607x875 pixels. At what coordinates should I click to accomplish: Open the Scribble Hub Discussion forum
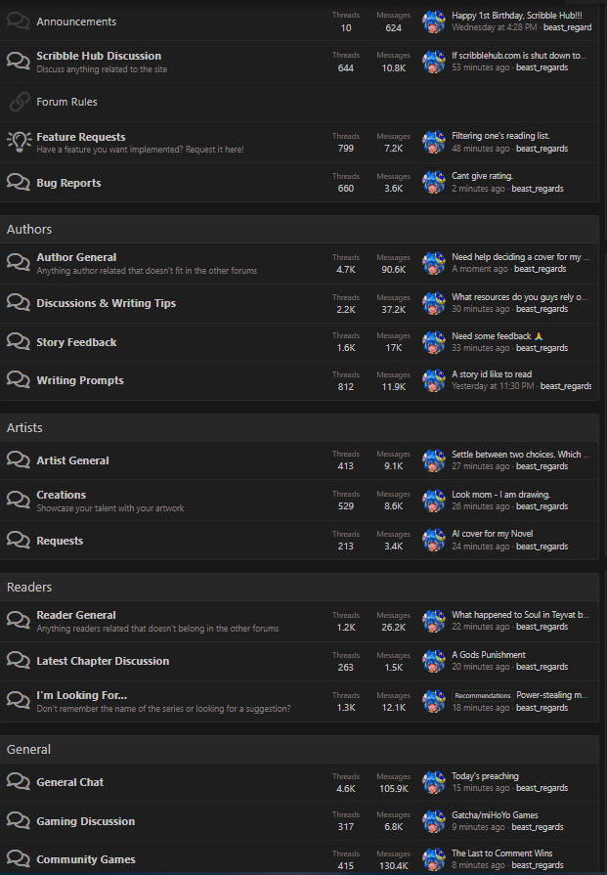(99, 56)
